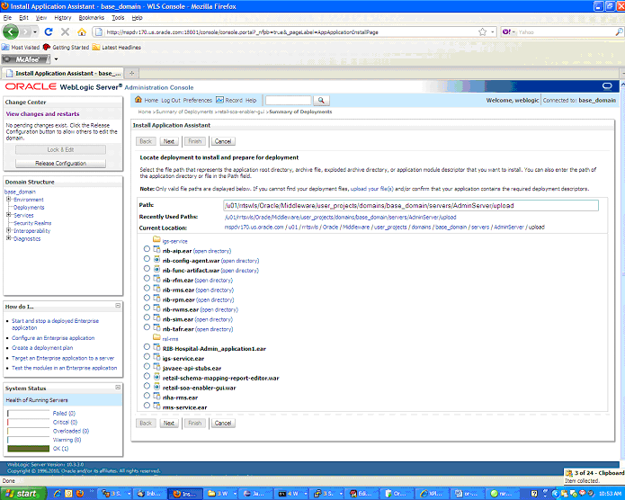Collapse the System Status panel

tap(118, 388)
